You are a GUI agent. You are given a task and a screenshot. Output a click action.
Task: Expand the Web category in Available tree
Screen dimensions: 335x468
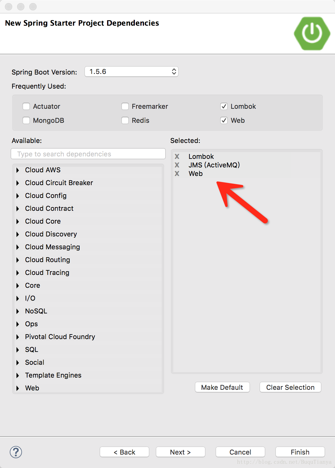18,388
